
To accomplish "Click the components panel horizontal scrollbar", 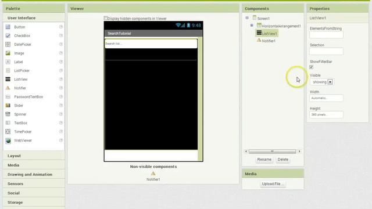I will [x=272, y=151].
